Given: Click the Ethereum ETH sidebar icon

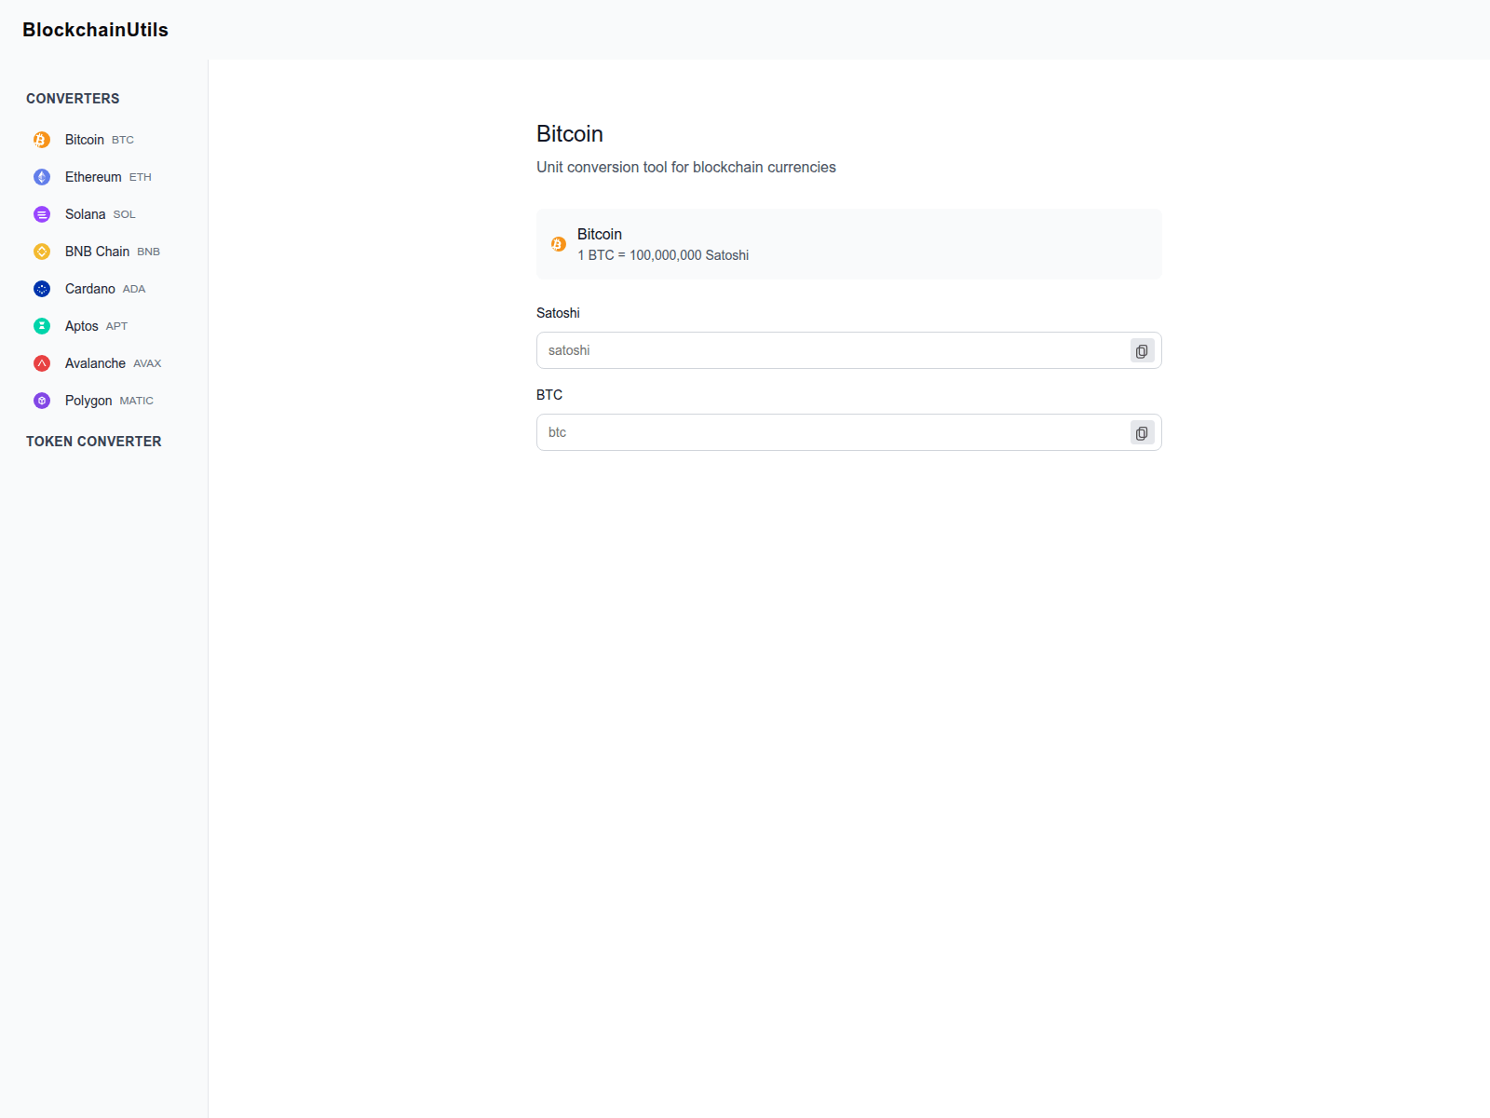Looking at the screenshot, I should [41, 176].
